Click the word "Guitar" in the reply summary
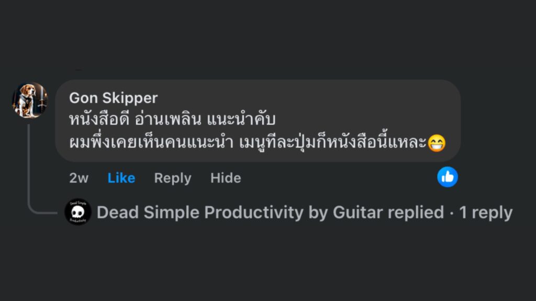This screenshot has height=301, width=536. tap(358, 213)
